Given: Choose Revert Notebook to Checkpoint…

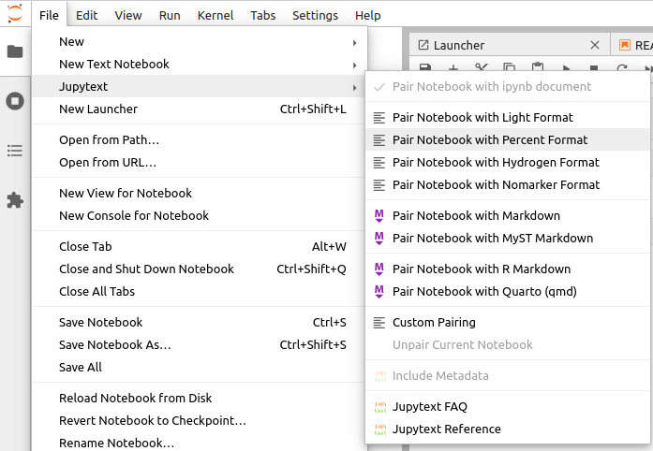Looking at the screenshot, I should pos(200,421).
